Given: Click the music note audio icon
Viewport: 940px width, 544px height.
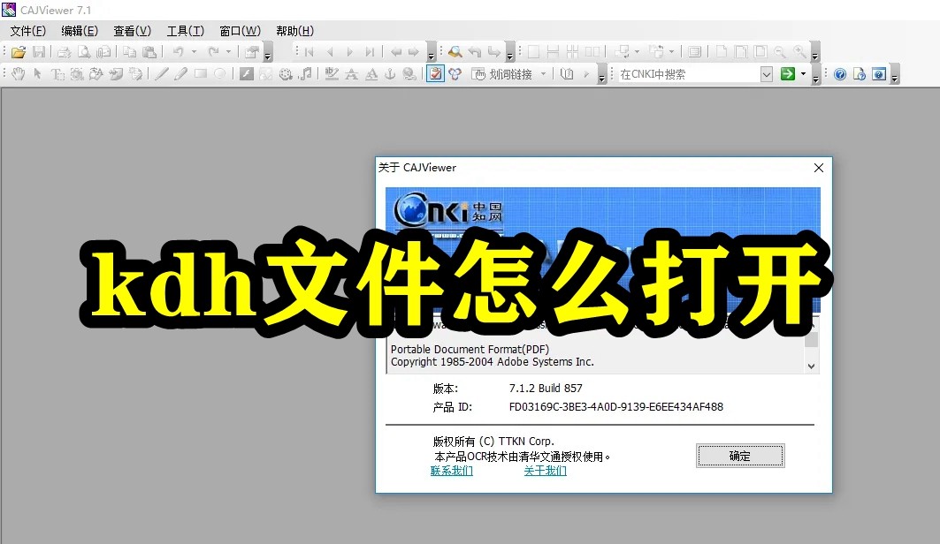Looking at the screenshot, I should click(305, 73).
